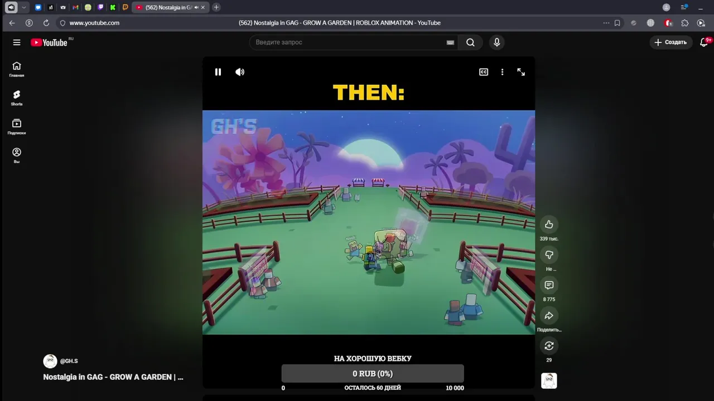The height and width of the screenshot is (401, 714).
Task: Open Shorts in the sidebar
Action: click(x=17, y=98)
